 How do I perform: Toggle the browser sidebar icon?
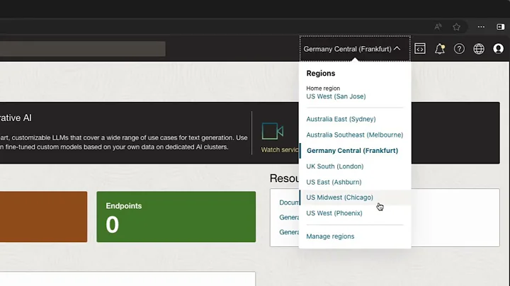[x=500, y=27]
